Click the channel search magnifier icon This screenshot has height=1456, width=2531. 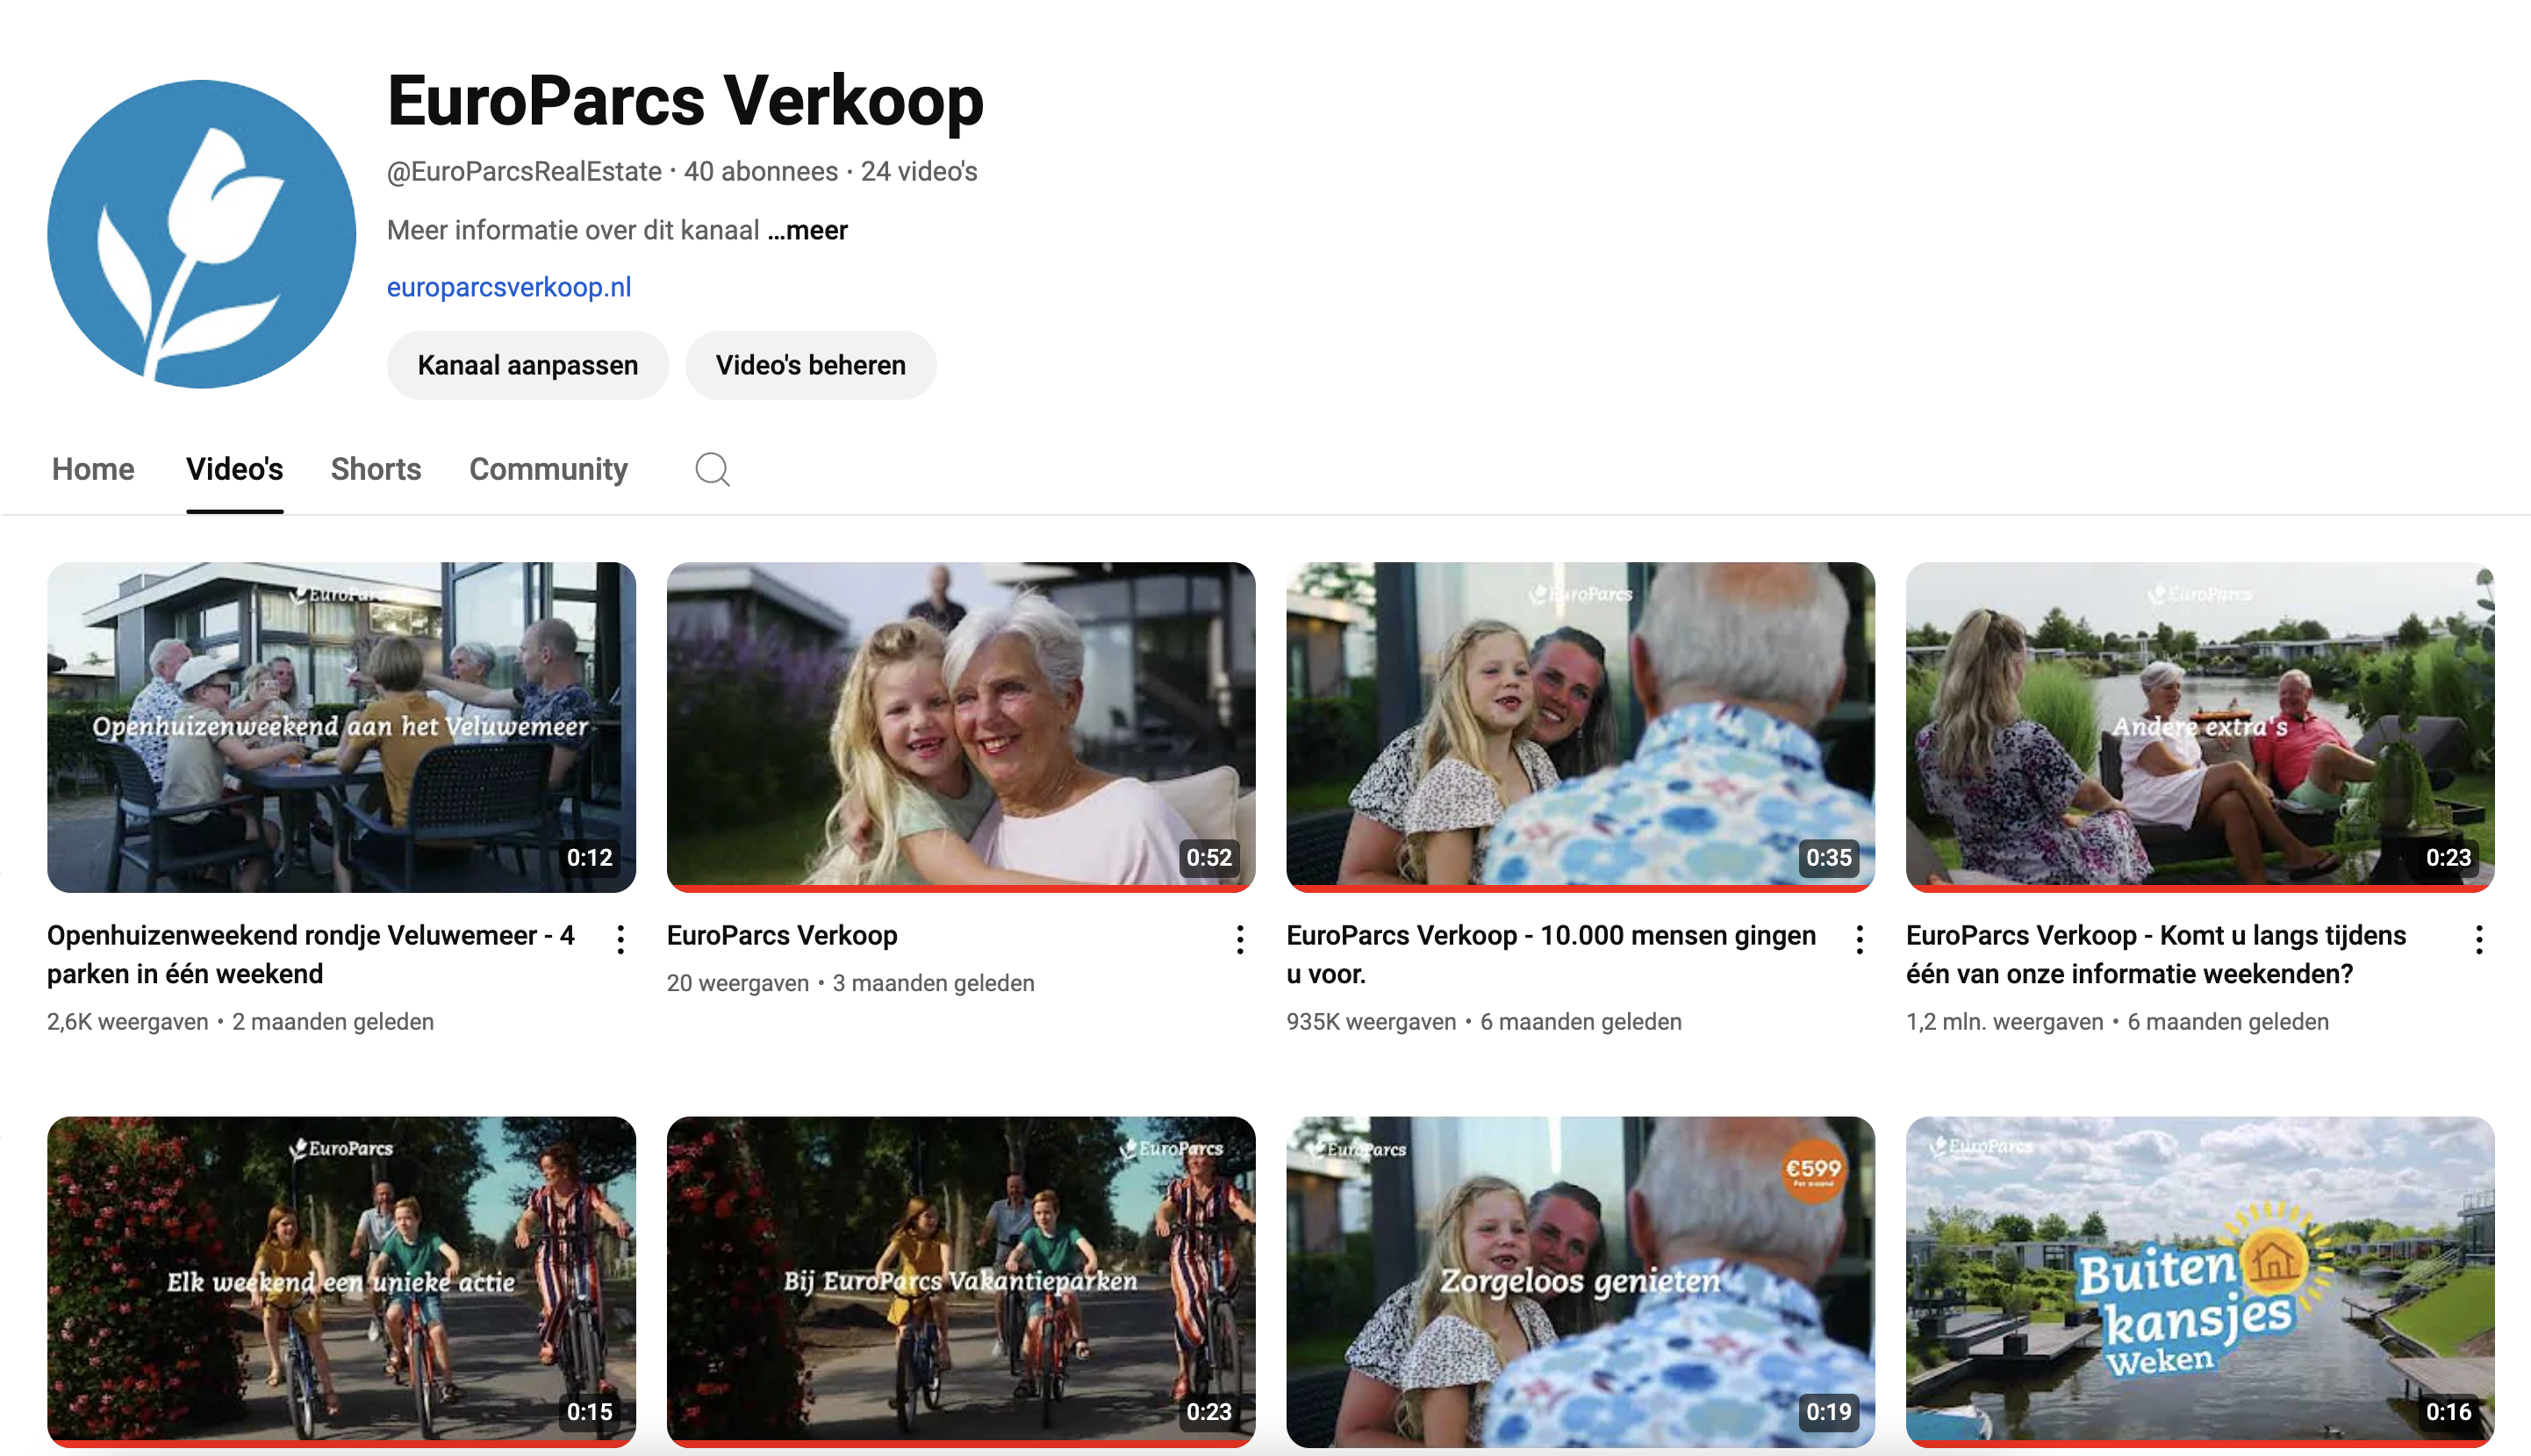[711, 469]
